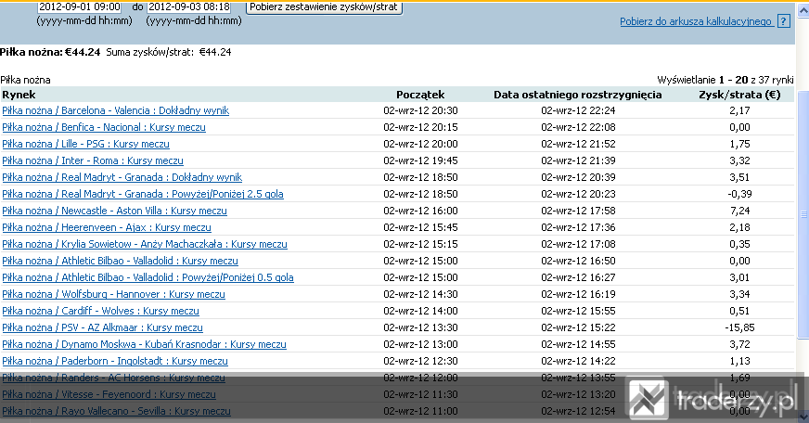This screenshot has height=423, width=809.
Task: Open Krylia Sowietow - Anży Machaczkała market
Action: coord(145,244)
